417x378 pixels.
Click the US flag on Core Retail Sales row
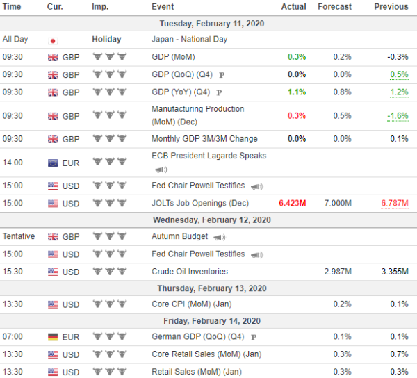(53, 354)
